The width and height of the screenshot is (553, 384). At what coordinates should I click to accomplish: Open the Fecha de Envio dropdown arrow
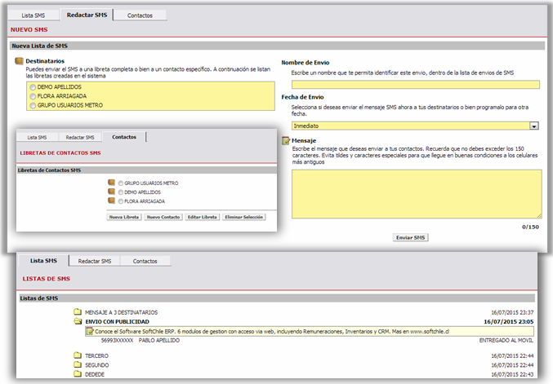coord(534,126)
